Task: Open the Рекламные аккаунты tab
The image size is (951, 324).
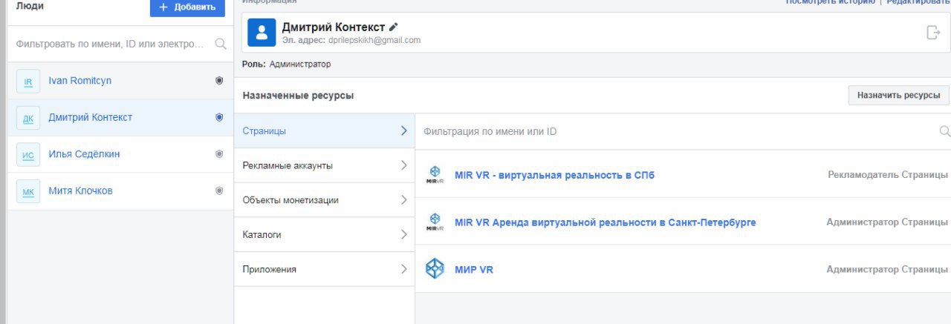Action: coord(324,165)
